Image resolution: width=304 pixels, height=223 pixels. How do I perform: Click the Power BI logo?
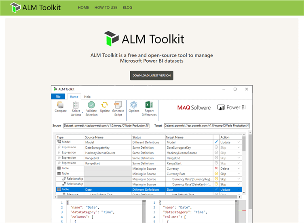[x=231, y=107]
